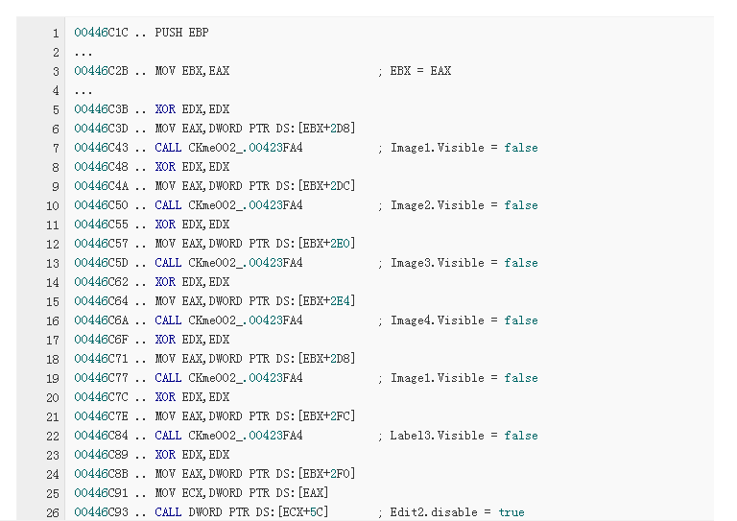Click address 00446C2B on line 3
737x521 pixels.
tap(100, 71)
